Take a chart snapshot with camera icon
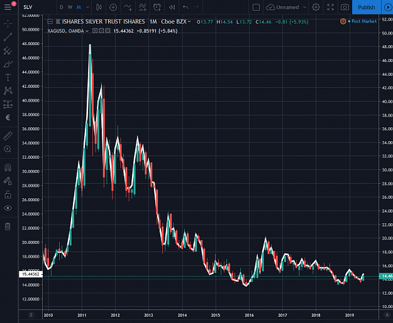Screen dimensions: 393x323 345,8
